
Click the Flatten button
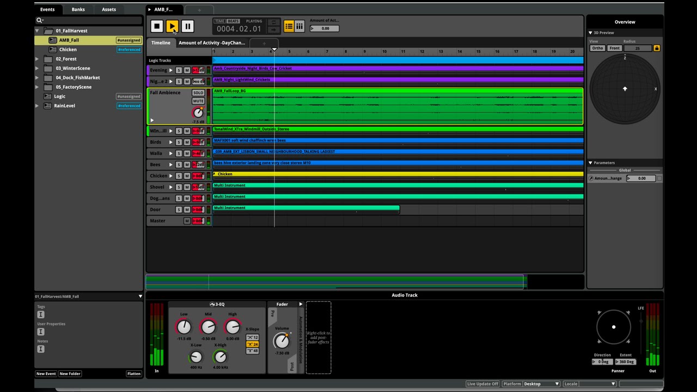(134, 374)
